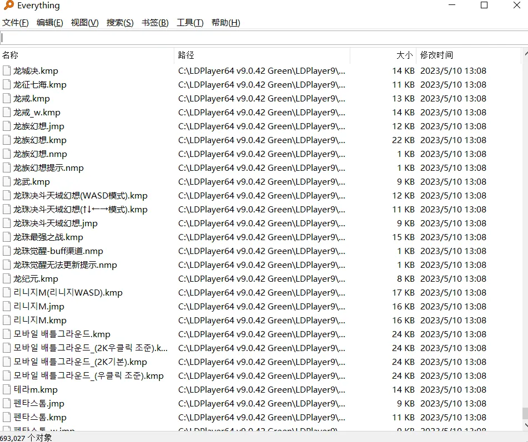Click file icon of 리니지M.jmp
Image resolution: width=528 pixels, height=442 pixels.
pos(7,307)
